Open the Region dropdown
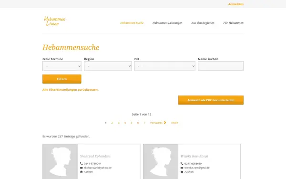This screenshot has height=179, width=286. (108, 66)
